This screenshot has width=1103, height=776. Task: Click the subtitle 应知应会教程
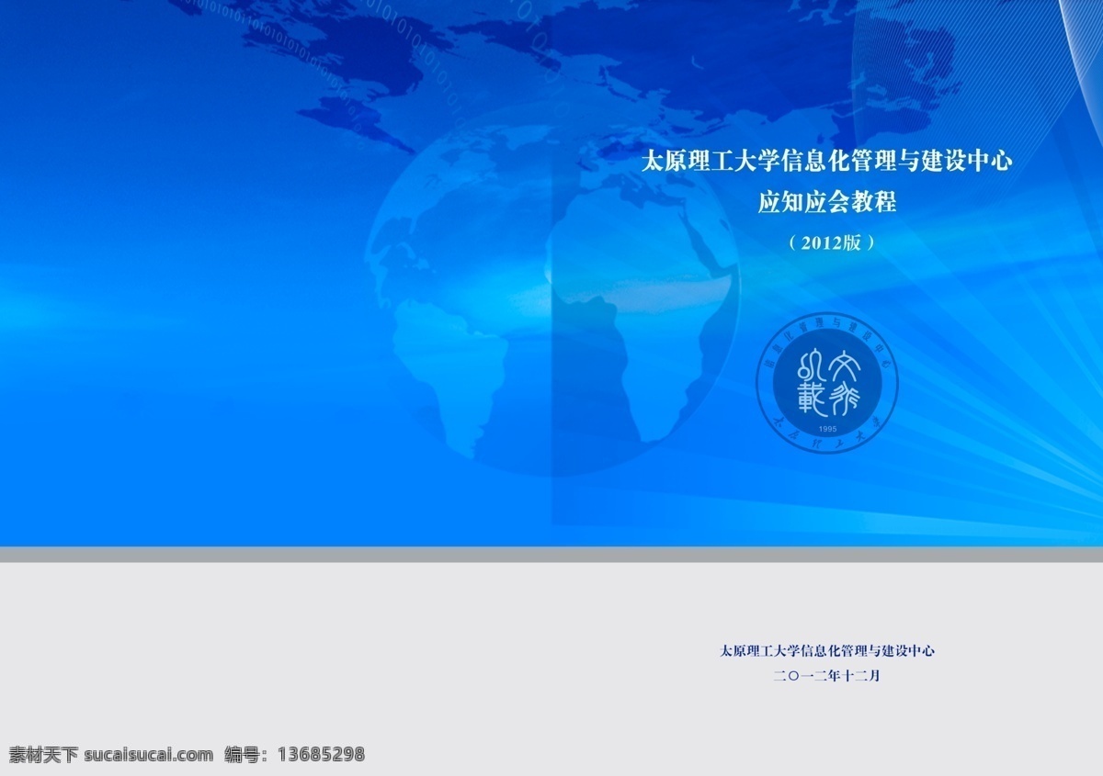click(x=826, y=202)
